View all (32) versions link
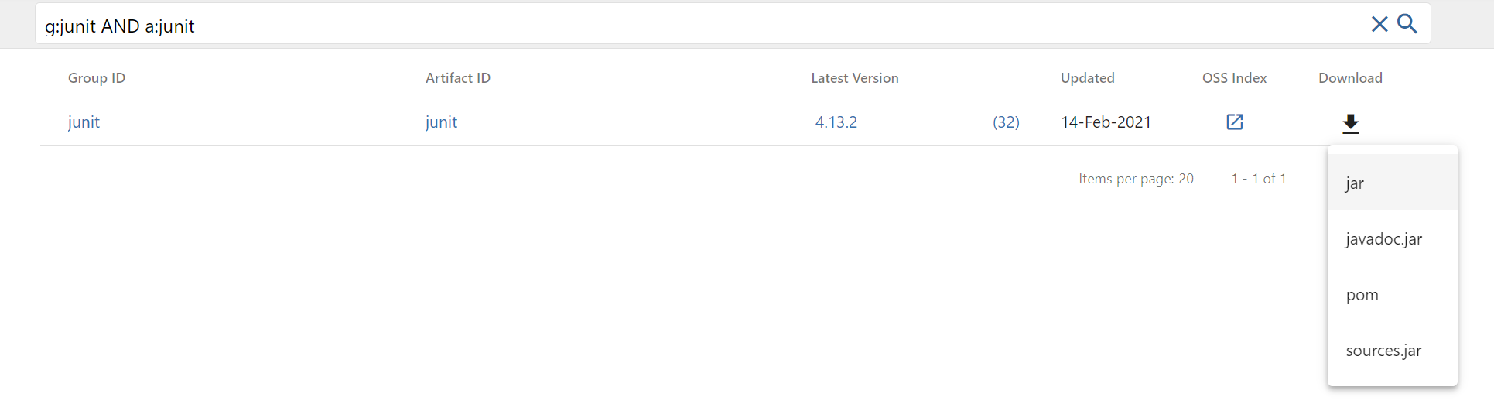 coord(1006,122)
